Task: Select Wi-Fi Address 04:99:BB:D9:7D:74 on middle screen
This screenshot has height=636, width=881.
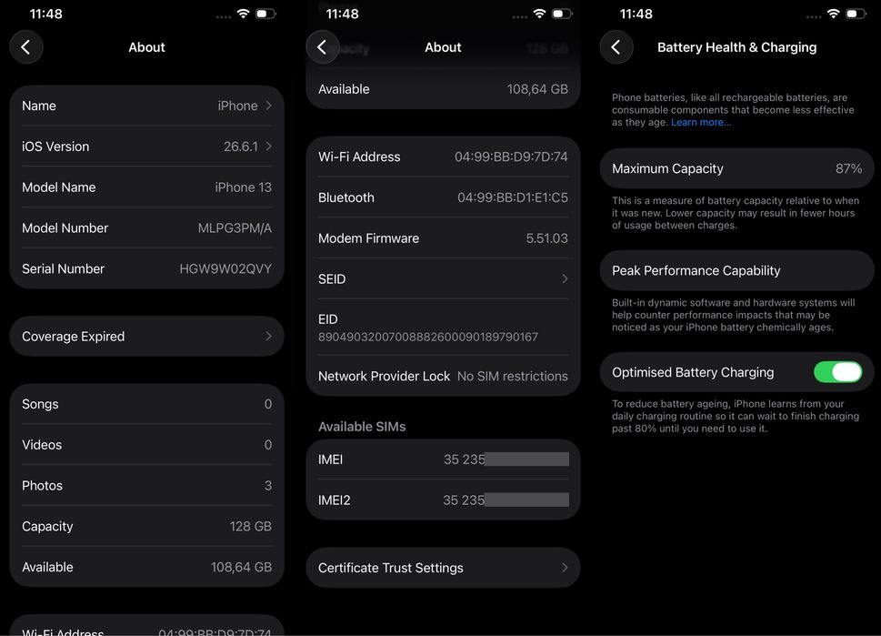Action: (511, 156)
